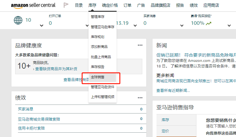Select the 库存 tab in sales coach
This screenshot has width=236, height=137.
[165, 120]
